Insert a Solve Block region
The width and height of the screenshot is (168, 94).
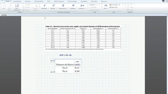pyautogui.click(x=9, y=7)
